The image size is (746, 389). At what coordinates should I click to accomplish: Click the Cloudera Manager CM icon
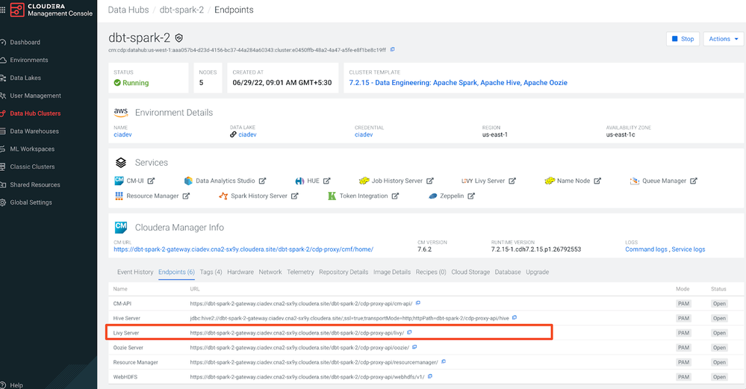pos(121,227)
